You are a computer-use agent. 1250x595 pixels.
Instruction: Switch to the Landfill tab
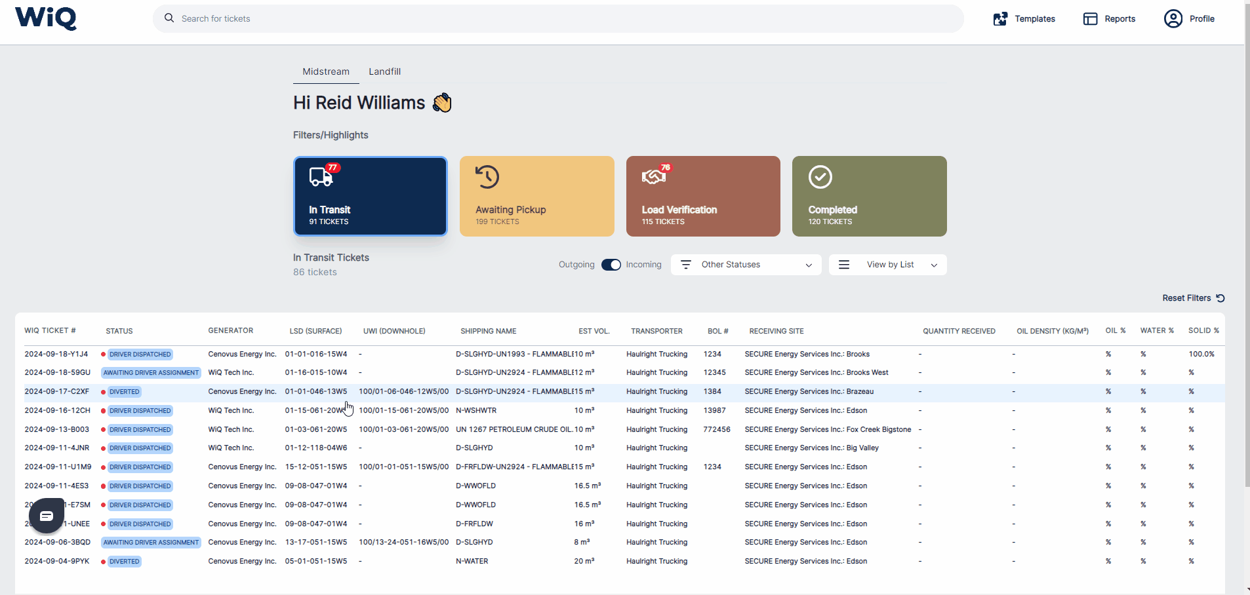385,71
